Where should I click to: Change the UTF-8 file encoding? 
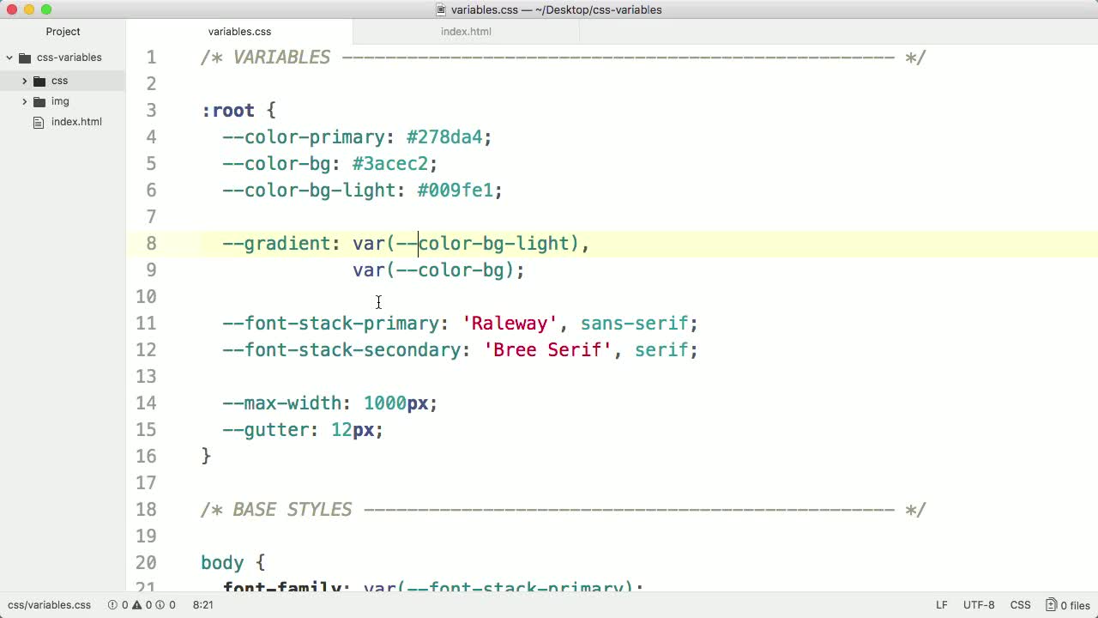979,605
